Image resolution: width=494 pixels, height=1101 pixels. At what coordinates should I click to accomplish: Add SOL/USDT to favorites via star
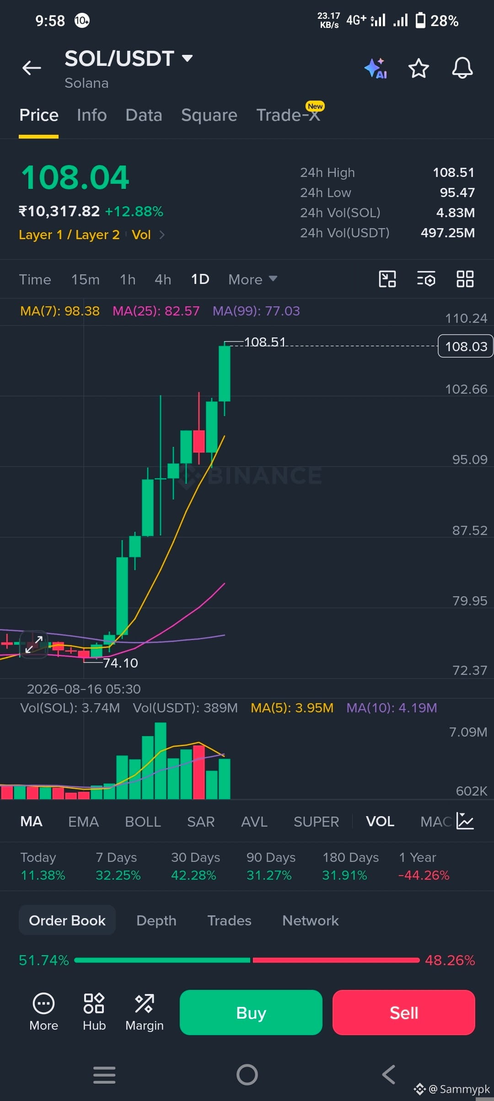[419, 69]
